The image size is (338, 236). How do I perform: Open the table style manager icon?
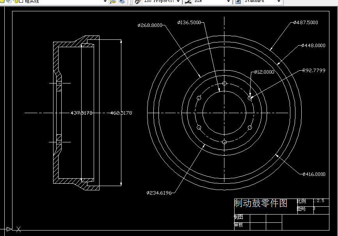pos(238,2)
